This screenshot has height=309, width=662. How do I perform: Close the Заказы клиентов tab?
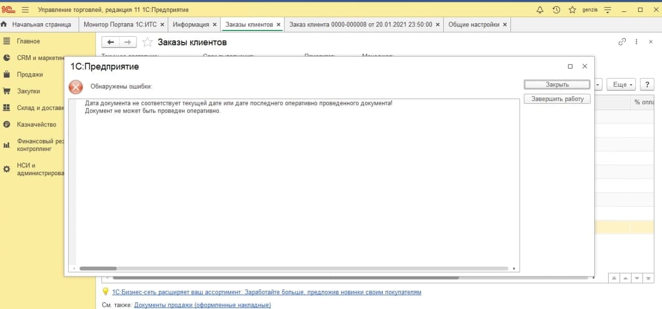point(278,24)
